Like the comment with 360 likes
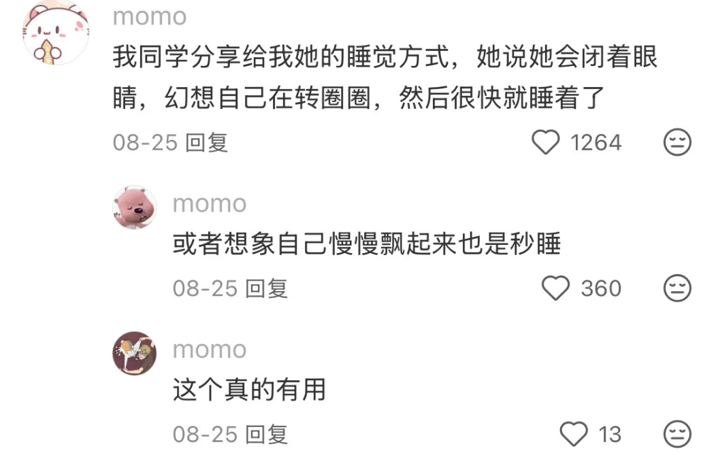718x470 pixels. tap(555, 288)
